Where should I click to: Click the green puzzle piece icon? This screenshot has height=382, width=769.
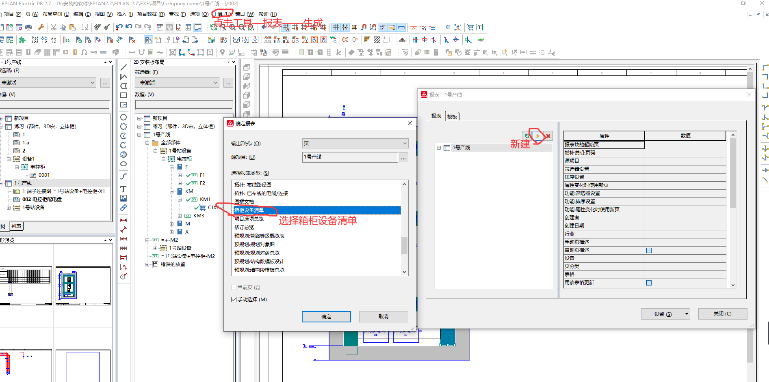(x=22, y=40)
